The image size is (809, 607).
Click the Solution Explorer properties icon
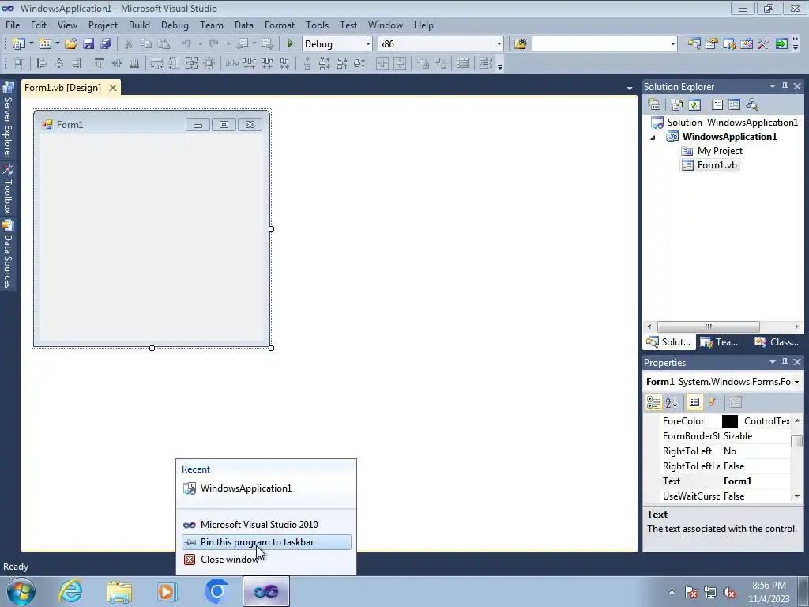pyautogui.click(x=654, y=105)
